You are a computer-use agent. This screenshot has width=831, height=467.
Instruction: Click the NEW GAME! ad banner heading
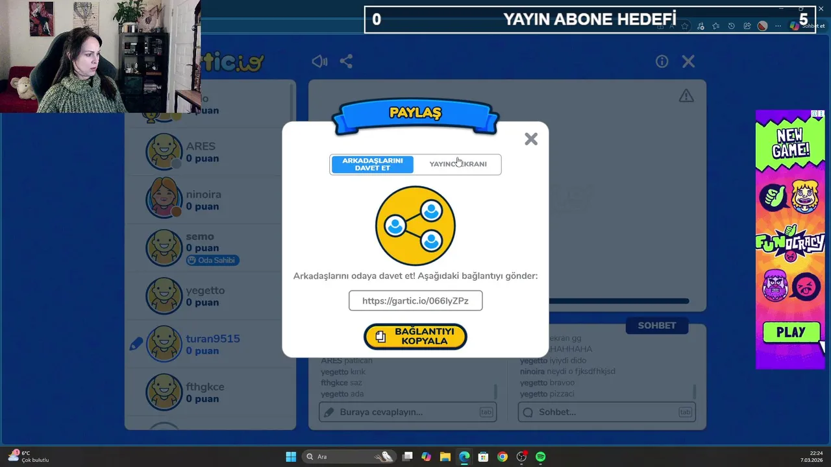pos(790,143)
